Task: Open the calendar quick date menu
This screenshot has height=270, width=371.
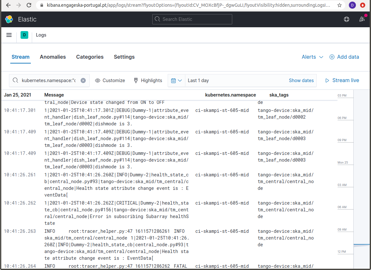Action: point(176,80)
